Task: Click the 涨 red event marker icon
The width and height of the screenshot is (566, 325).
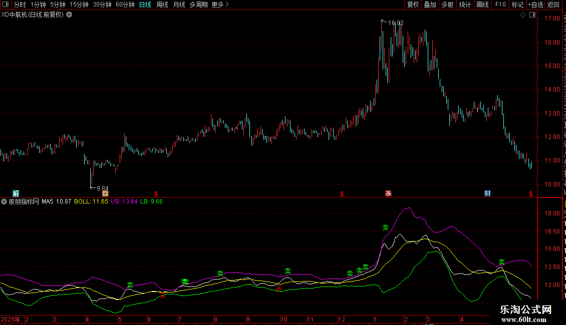Action: (388, 193)
